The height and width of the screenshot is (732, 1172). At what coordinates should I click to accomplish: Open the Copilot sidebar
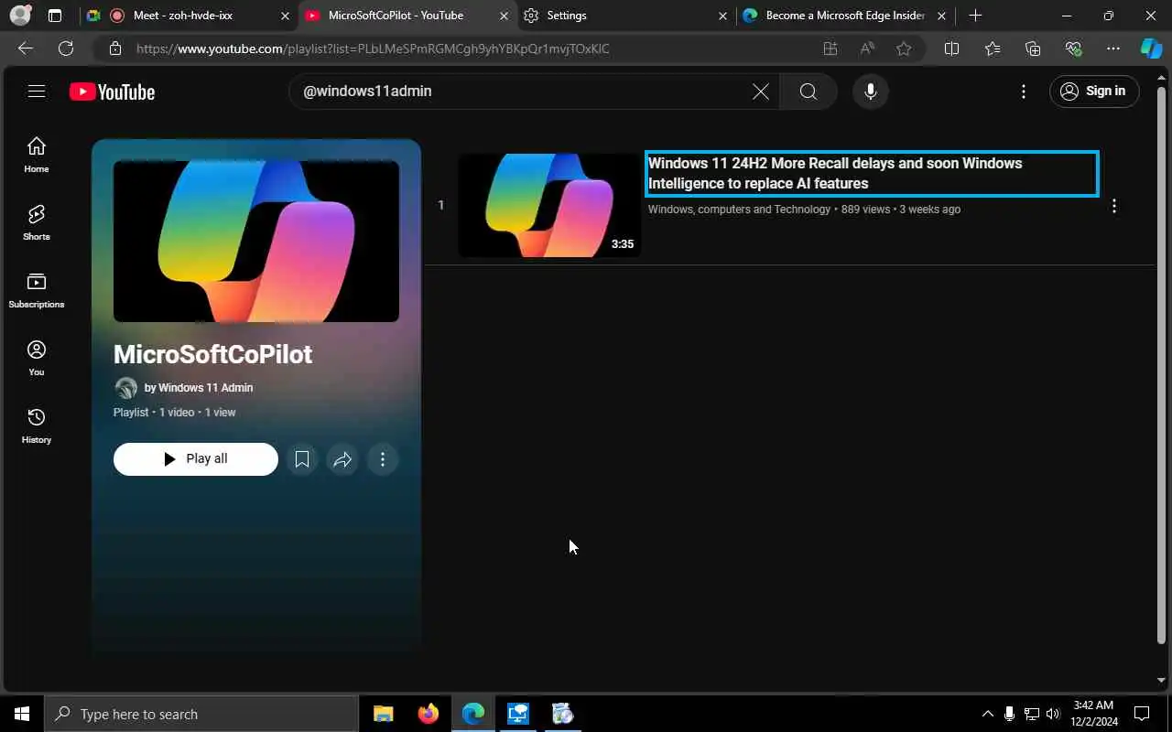coord(1151,48)
